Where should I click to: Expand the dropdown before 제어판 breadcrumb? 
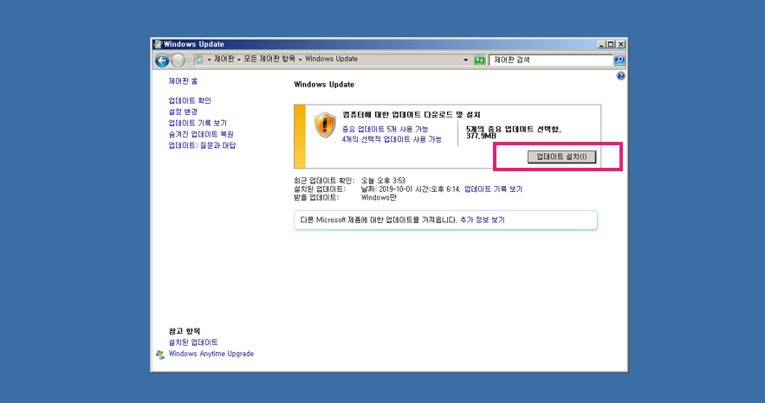[x=209, y=60]
